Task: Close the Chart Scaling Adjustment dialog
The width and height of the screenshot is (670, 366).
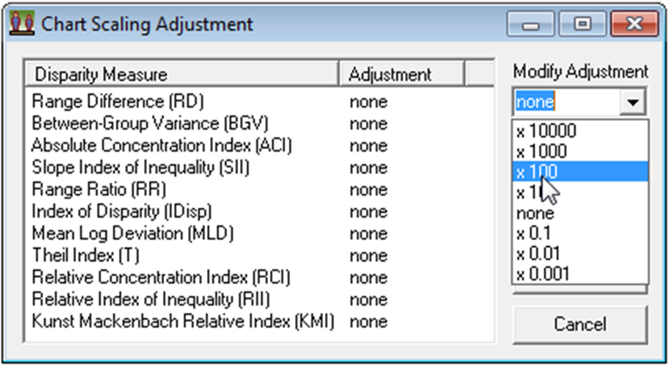Action: [633, 24]
